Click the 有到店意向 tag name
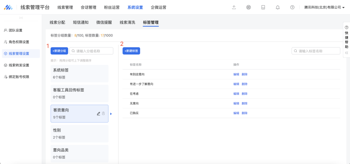Image resolution: width=350 pixels, height=164 pixels. click(x=137, y=74)
